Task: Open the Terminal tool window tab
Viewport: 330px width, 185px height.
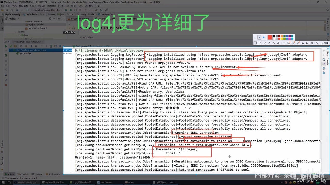Action: [x=37, y=174]
